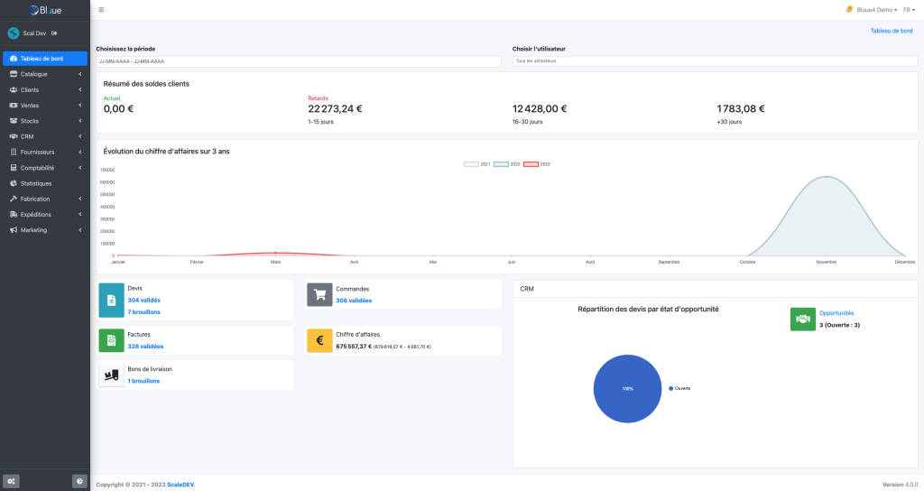Click the 304 validées link under Devis
Viewport: 924px width, 491px height.
point(145,300)
